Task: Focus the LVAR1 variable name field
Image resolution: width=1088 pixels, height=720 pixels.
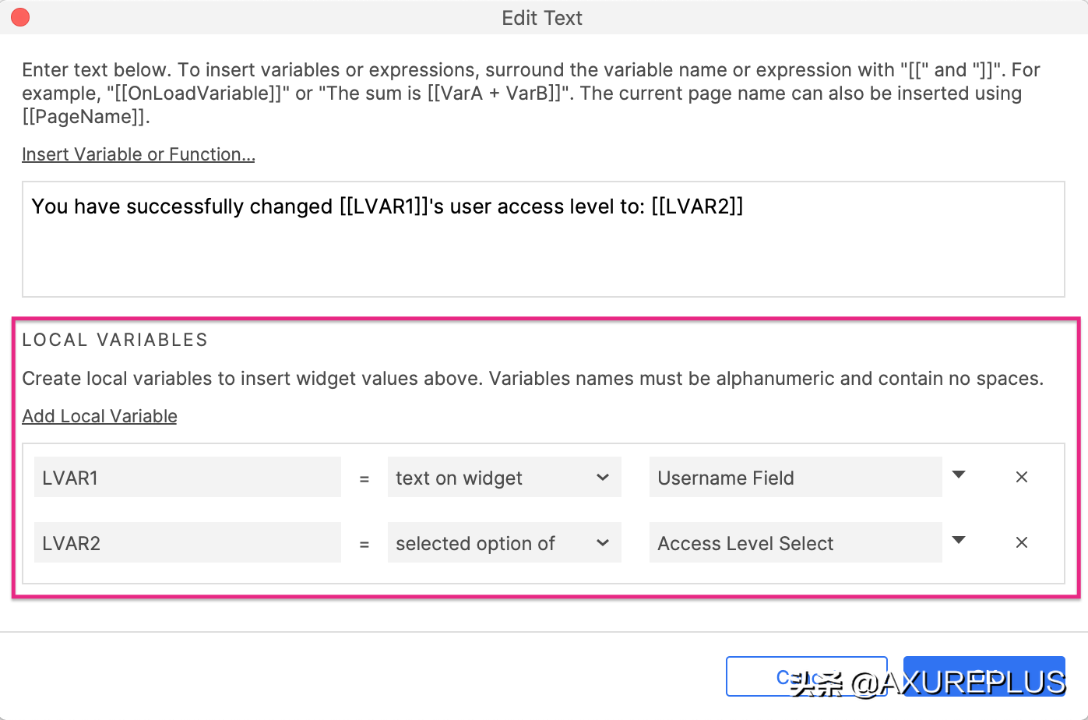Action: tap(187, 478)
